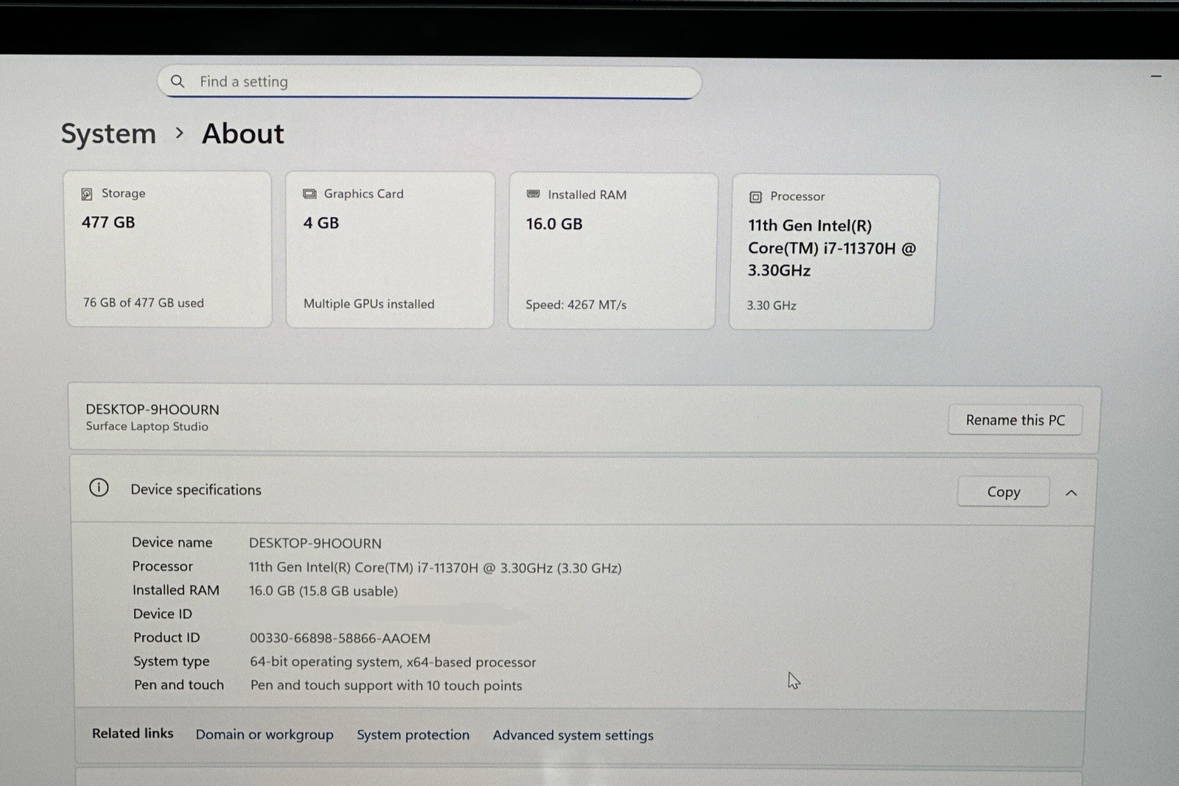Click the breadcrumb chevron after System
The height and width of the screenshot is (786, 1179).
tap(179, 133)
